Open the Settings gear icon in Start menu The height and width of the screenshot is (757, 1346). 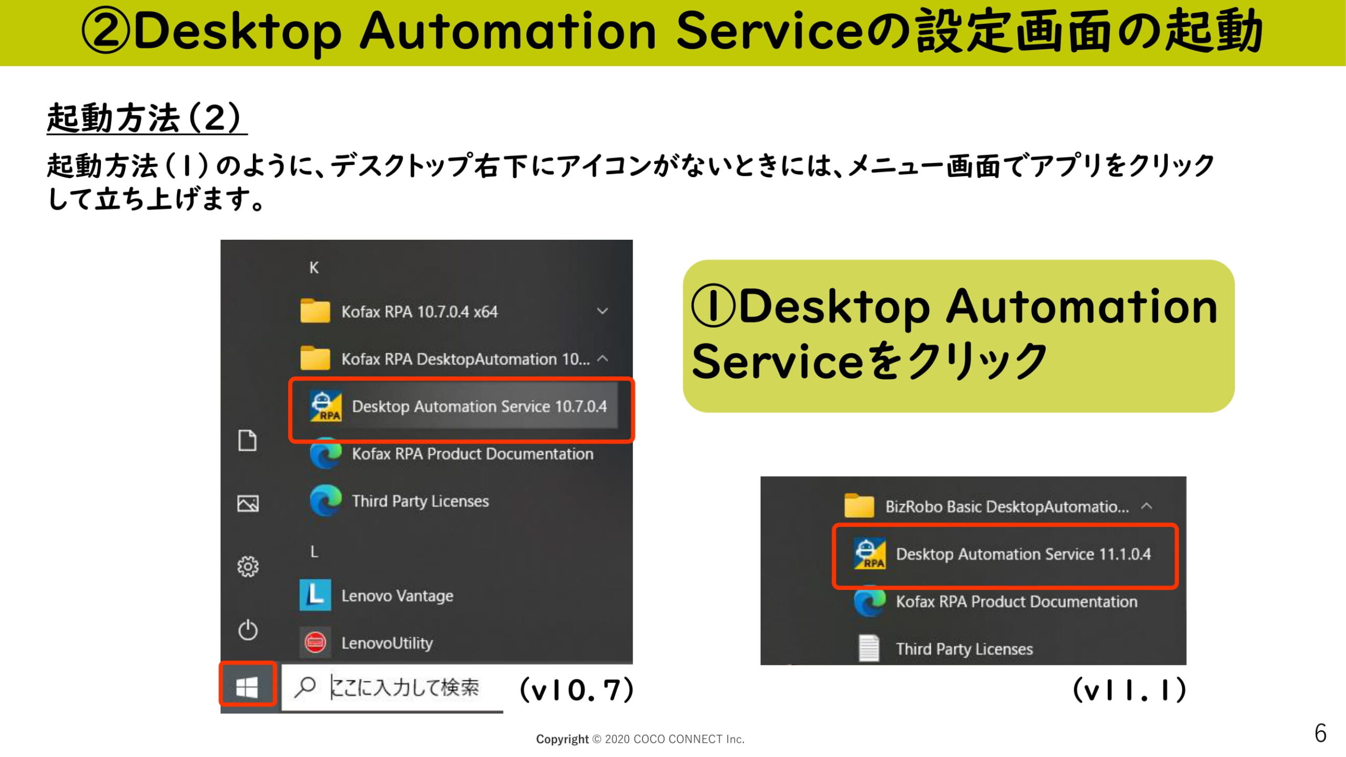click(x=248, y=567)
